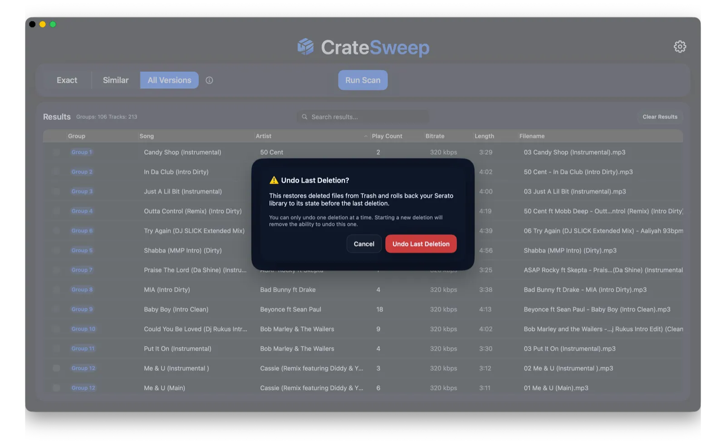Check the Just A Lil Bit row checkbox
This screenshot has width=726, height=445.
pyautogui.click(x=56, y=191)
